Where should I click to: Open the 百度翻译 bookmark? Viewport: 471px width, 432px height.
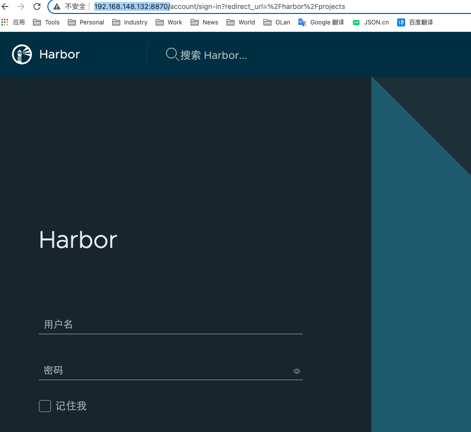415,22
